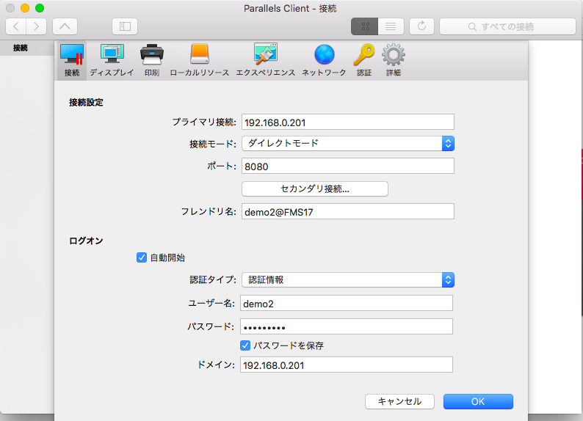Open the エクスペリエンス experience tab
This screenshot has width=583, height=421.
tap(266, 60)
